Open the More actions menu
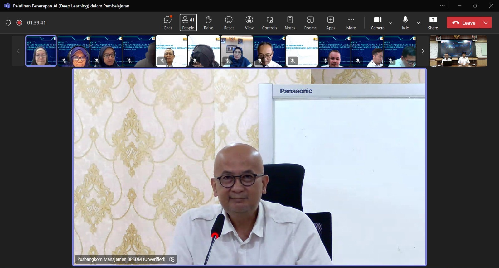499x268 pixels. (351, 23)
